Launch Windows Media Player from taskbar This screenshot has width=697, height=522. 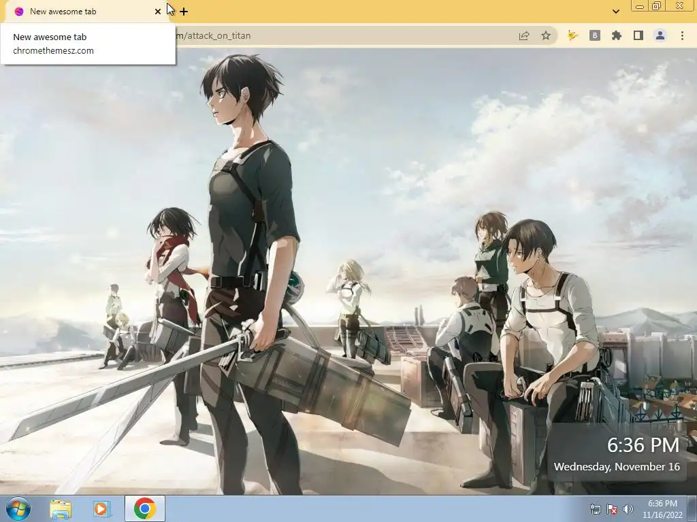[101, 508]
